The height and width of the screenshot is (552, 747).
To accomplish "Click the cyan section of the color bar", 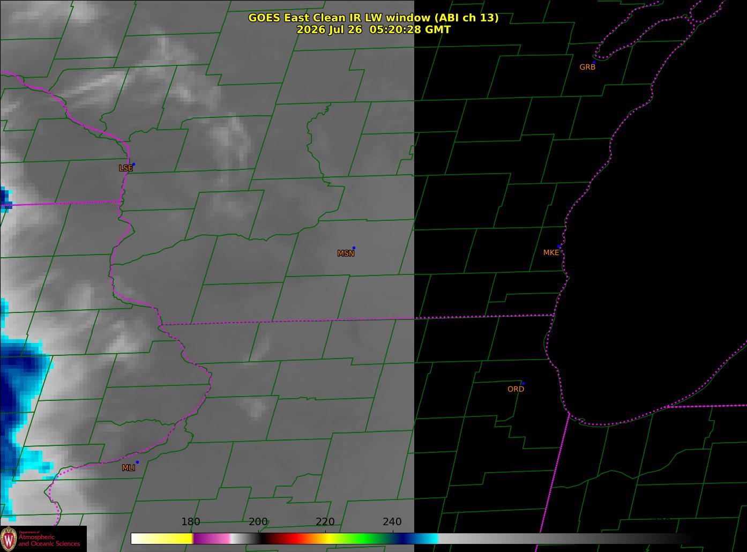I will (429, 539).
